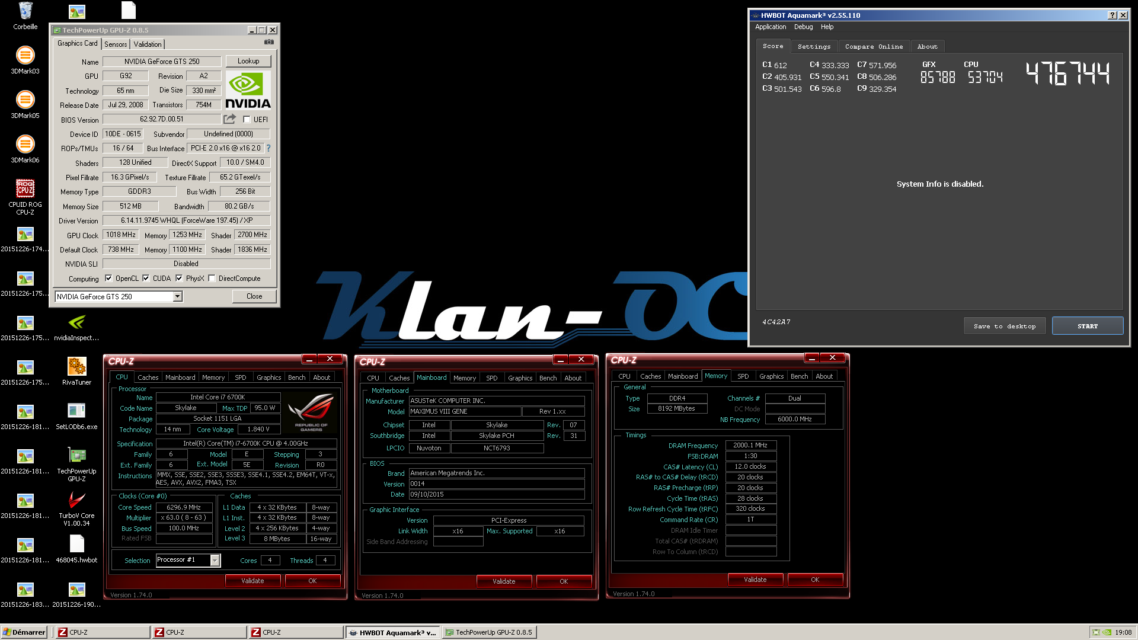Open the 20151226-174 image file
1138x640 pixels.
pyautogui.click(x=25, y=238)
